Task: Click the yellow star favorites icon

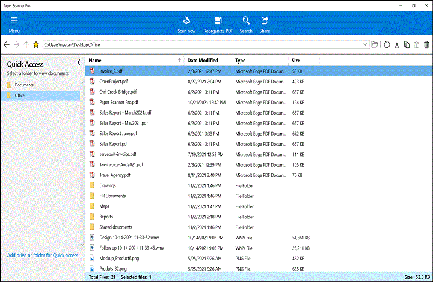Action: [x=36, y=45]
